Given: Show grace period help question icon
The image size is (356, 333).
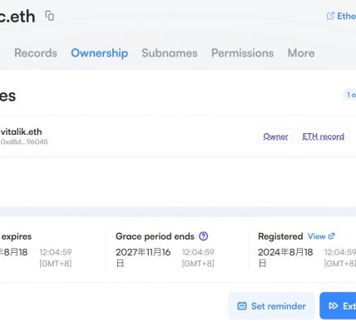Looking at the screenshot, I should coord(204,236).
